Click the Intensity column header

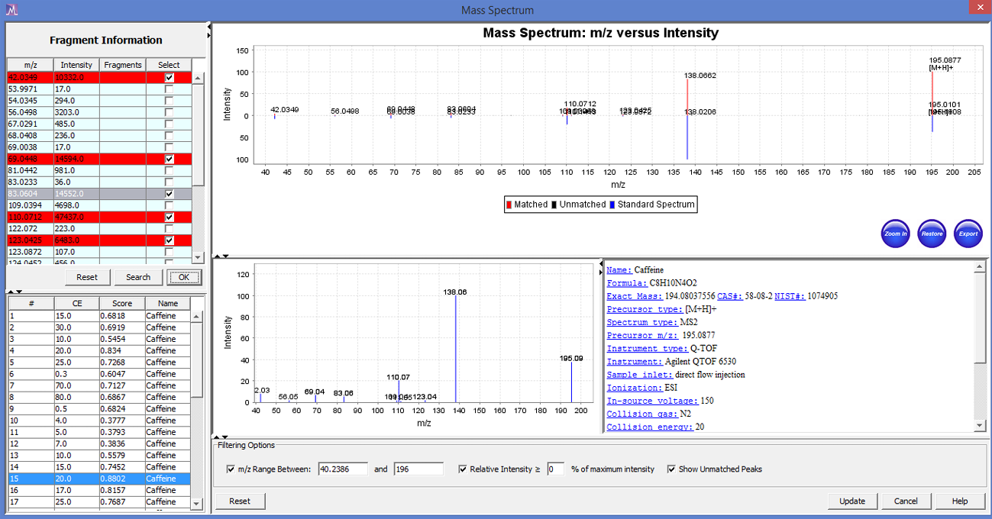tap(76, 65)
